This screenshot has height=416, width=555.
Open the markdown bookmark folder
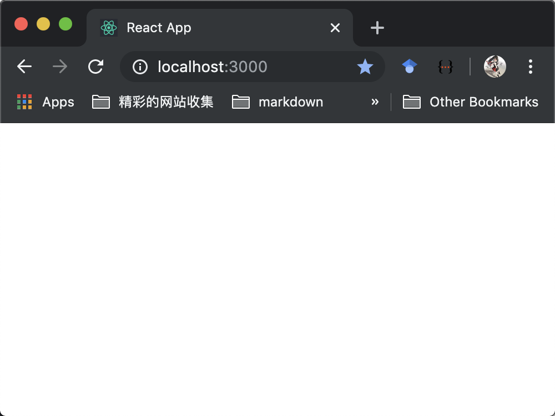click(x=277, y=102)
